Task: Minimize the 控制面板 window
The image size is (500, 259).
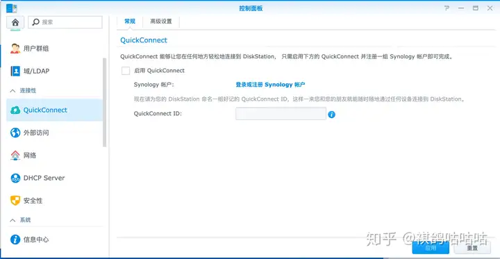Action: point(461,8)
